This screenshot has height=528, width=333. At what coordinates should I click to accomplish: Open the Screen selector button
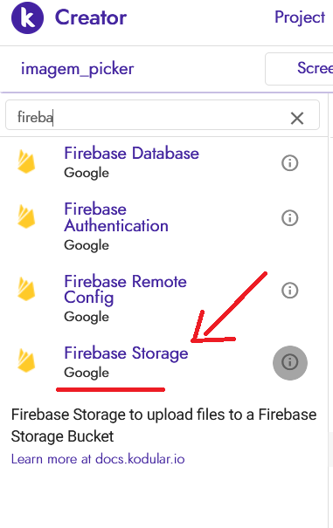point(299,69)
